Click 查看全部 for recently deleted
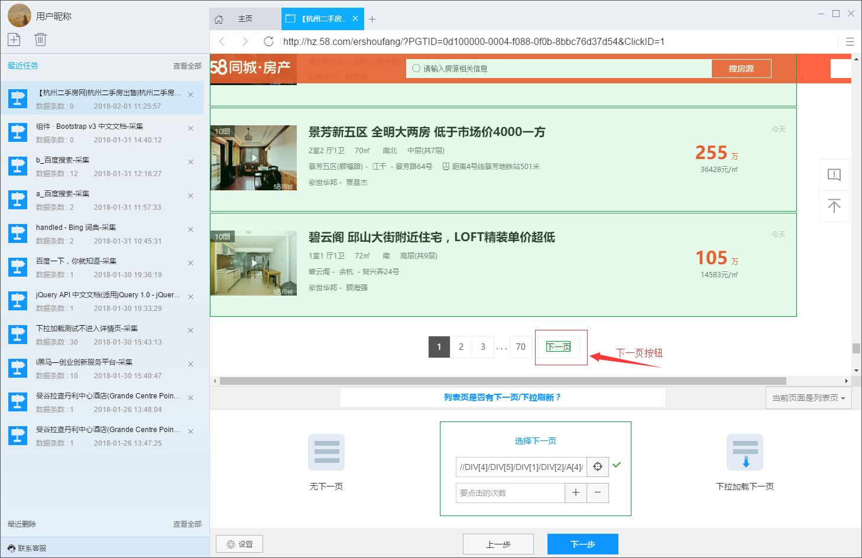Screen dimensions: 862x558 (187, 524)
